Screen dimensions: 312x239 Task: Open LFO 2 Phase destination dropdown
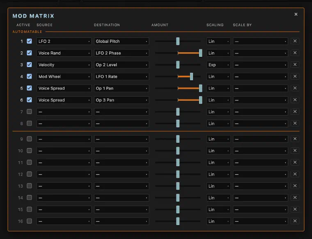pyautogui.click(x=122, y=53)
